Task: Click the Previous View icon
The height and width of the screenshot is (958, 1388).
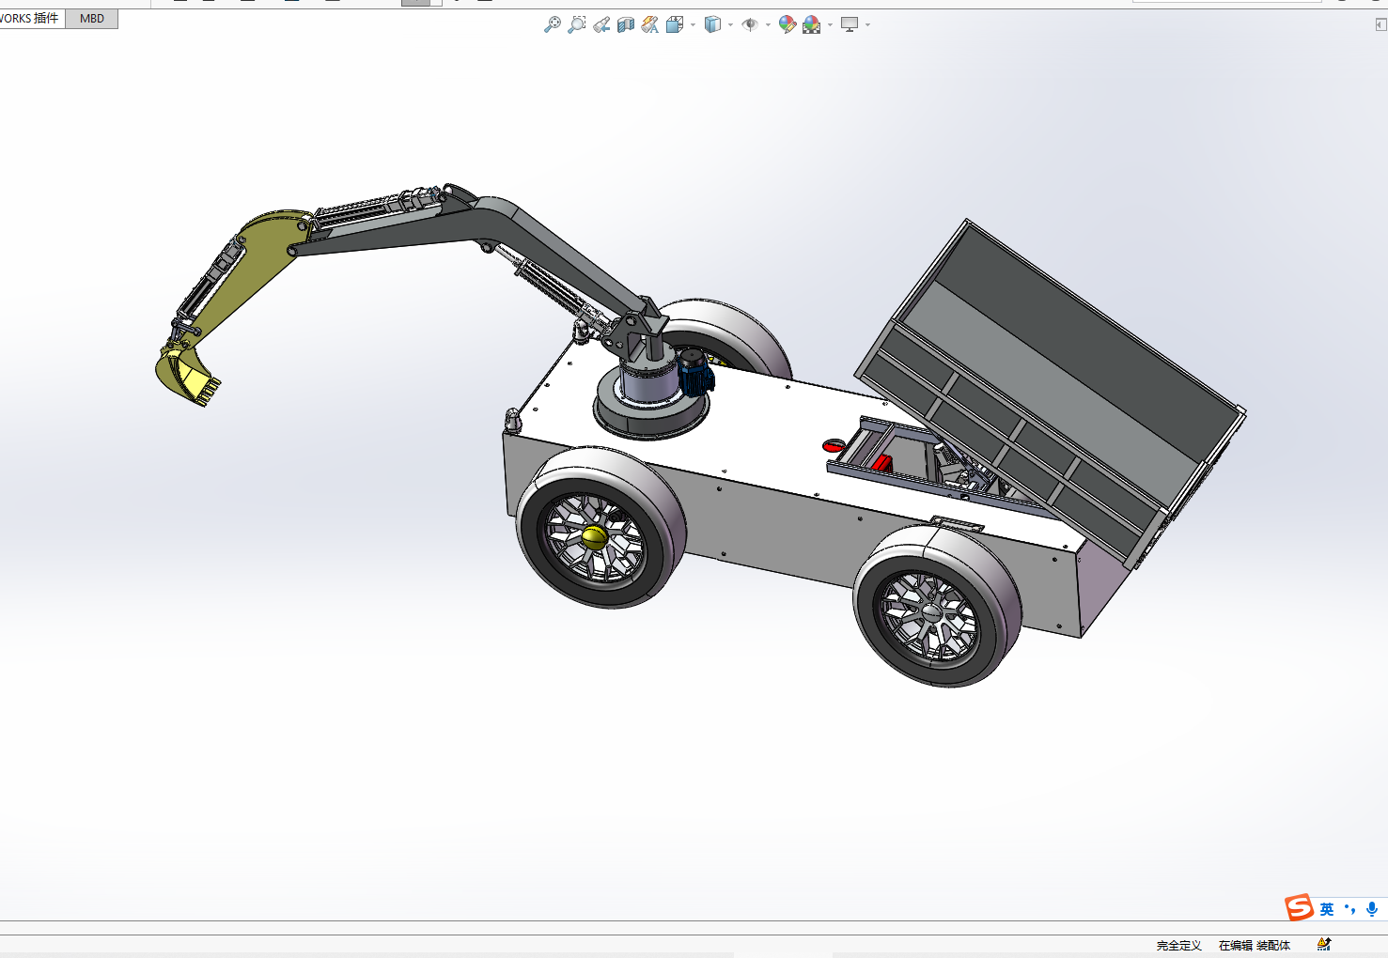Action: point(601,24)
